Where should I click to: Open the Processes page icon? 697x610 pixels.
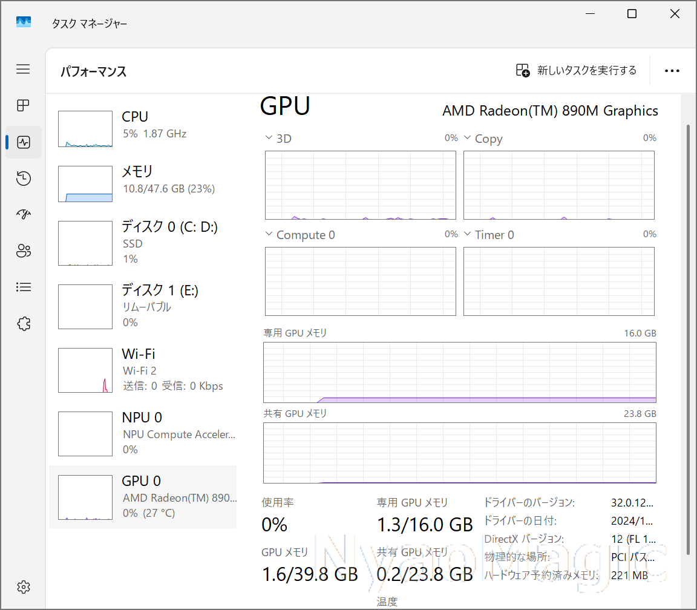click(x=23, y=105)
